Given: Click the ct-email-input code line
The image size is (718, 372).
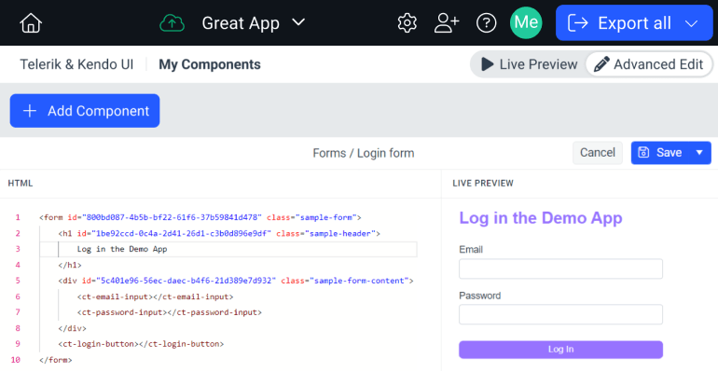Looking at the screenshot, I should click(x=155, y=296).
